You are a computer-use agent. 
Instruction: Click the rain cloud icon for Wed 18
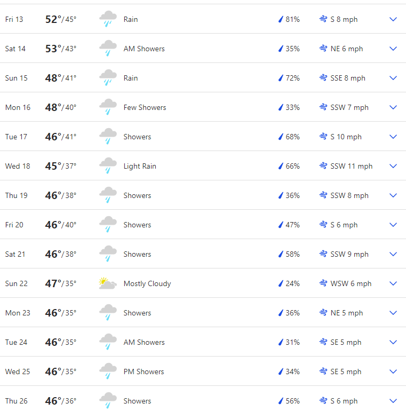click(108, 166)
